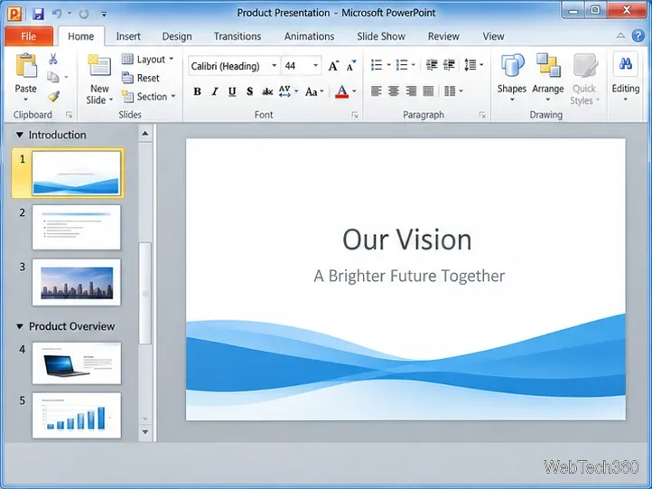This screenshot has width=652, height=489.
Task: Click the Copy icon
Action: click(52, 77)
